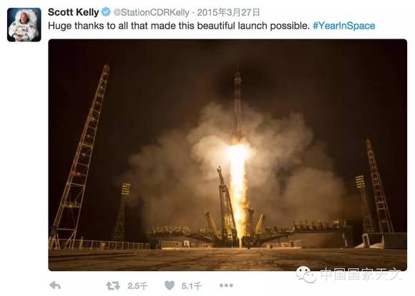Viewport: 415px width, 296px height.
Task: Open the Scott Kelly display name link
Action: click(x=73, y=12)
